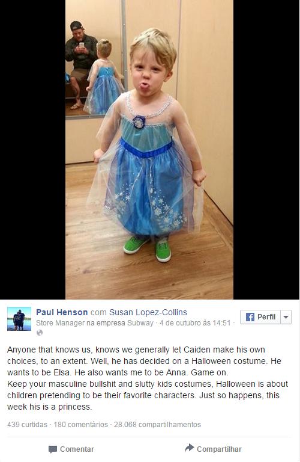This screenshot has width=300, height=462.
Task: Open the posted photo of the costume
Action: tap(149, 150)
